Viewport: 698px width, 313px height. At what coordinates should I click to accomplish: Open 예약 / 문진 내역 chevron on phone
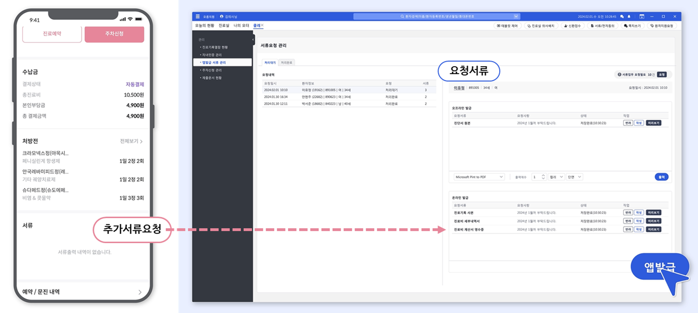tap(140, 292)
